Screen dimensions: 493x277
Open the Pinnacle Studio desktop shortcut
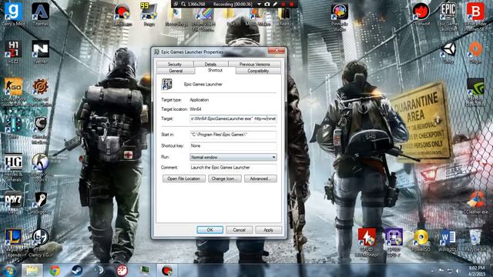340,16
